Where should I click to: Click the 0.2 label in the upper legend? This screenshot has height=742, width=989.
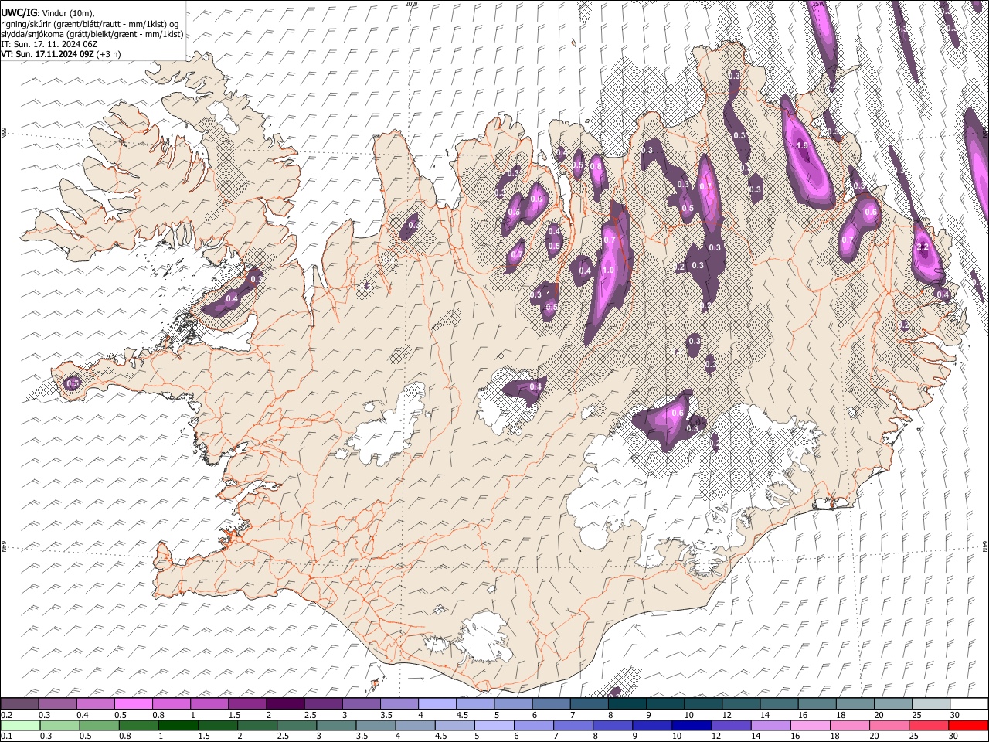click(7, 715)
